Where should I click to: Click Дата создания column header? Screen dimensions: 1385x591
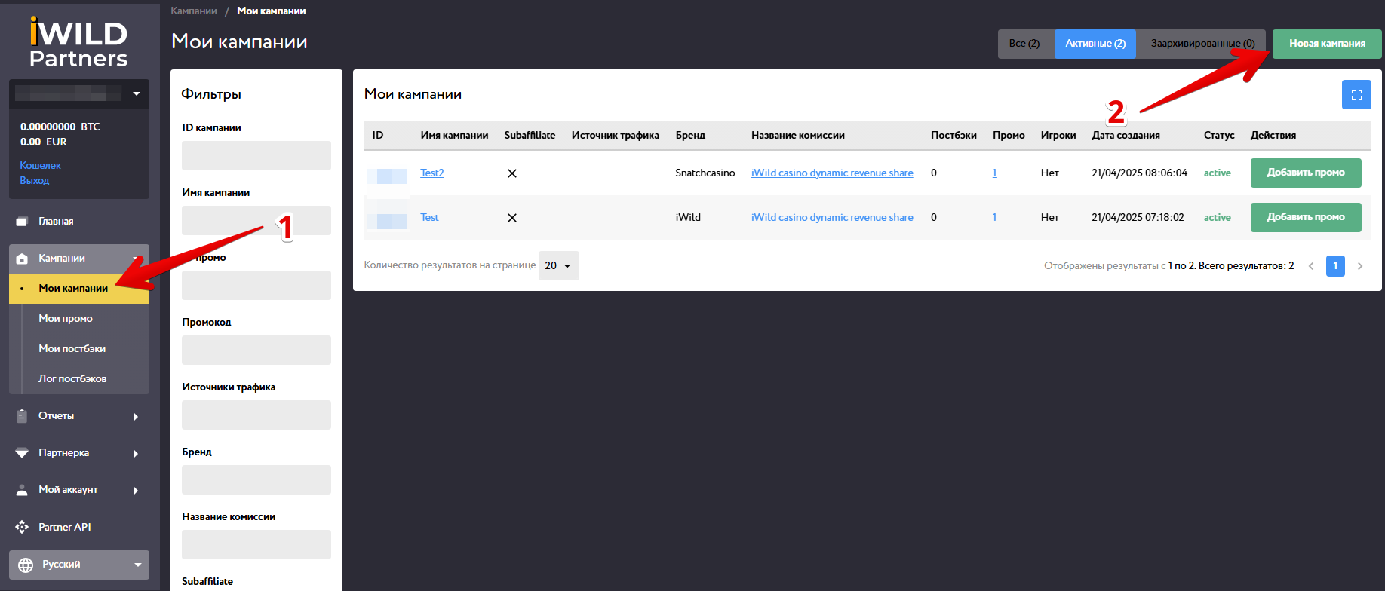tap(1126, 135)
